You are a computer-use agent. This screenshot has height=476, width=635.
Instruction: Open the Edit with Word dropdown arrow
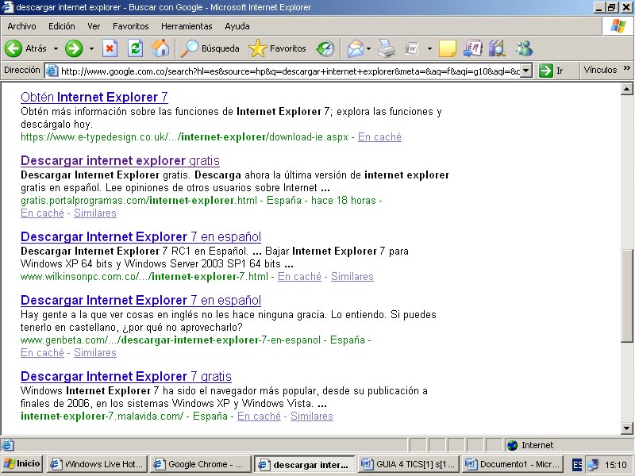coord(429,48)
